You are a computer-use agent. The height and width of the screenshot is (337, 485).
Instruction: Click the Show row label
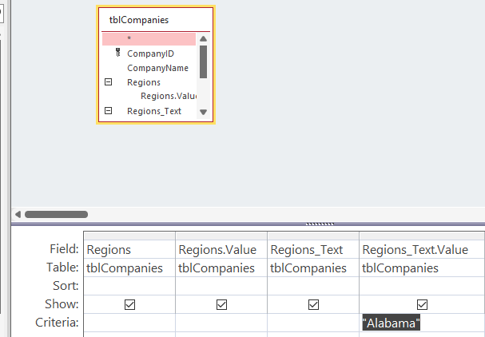tap(62, 304)
